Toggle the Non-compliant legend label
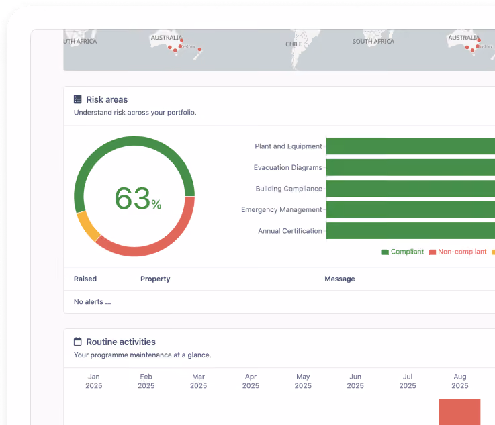This screenshot has width=495, height=425. [462, 252]
